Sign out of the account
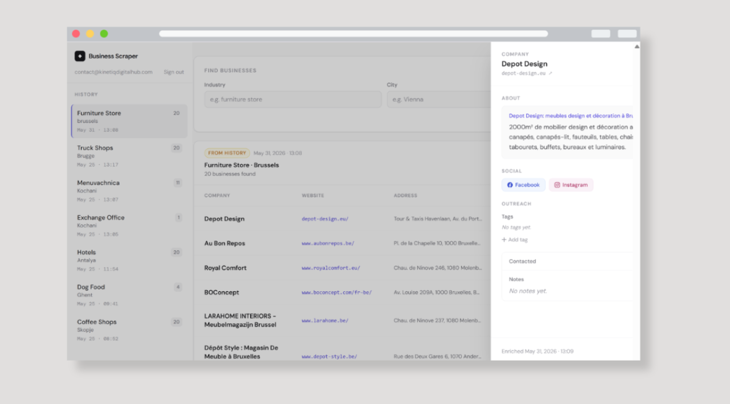 [x=174, y=72]
